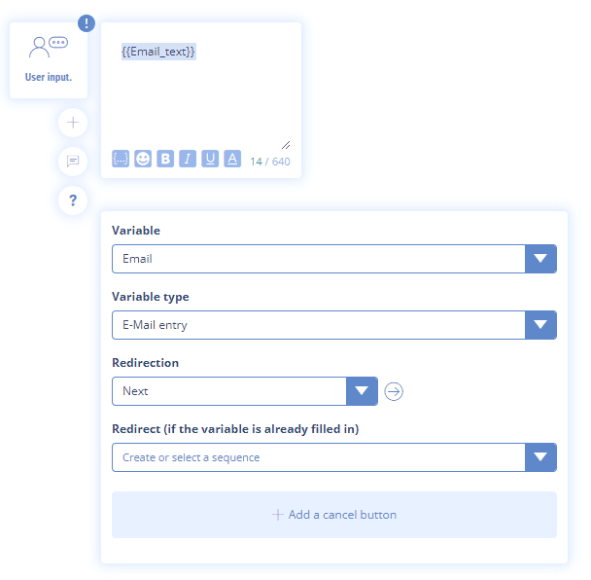Click the textarea resize handle

(286, 144)
